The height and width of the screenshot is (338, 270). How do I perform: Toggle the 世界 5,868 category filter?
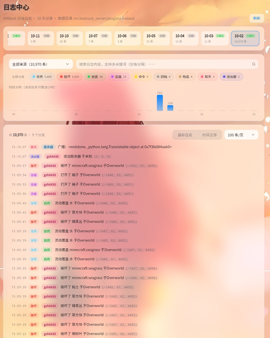tap(42, 77)
